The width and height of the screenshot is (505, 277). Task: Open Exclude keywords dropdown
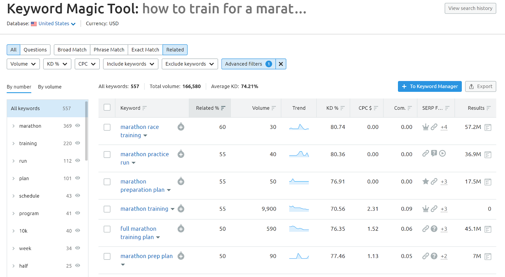[190, 64]
